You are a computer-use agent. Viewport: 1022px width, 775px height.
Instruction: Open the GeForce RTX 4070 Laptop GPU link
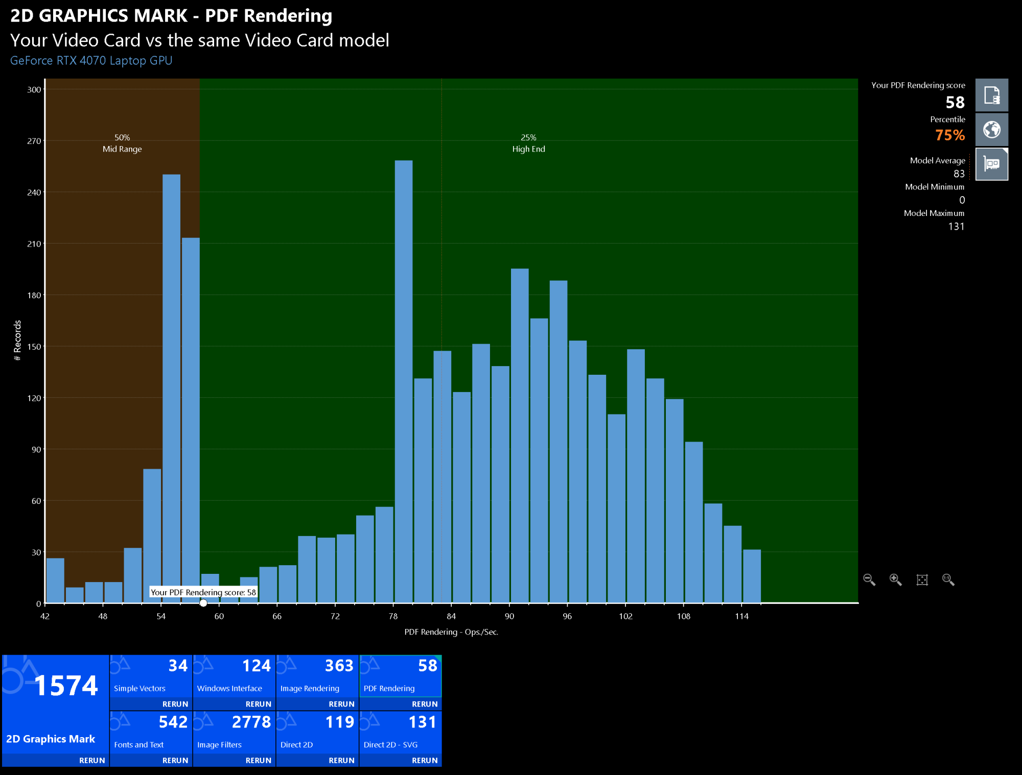91,60
